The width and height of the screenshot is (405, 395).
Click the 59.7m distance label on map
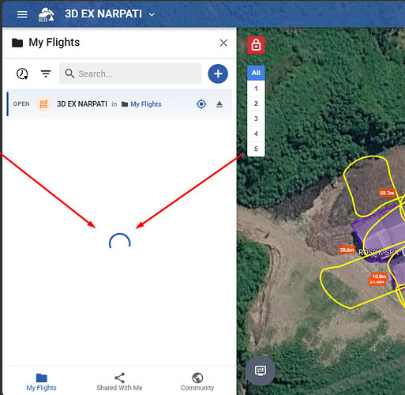[x=387, y=193]
